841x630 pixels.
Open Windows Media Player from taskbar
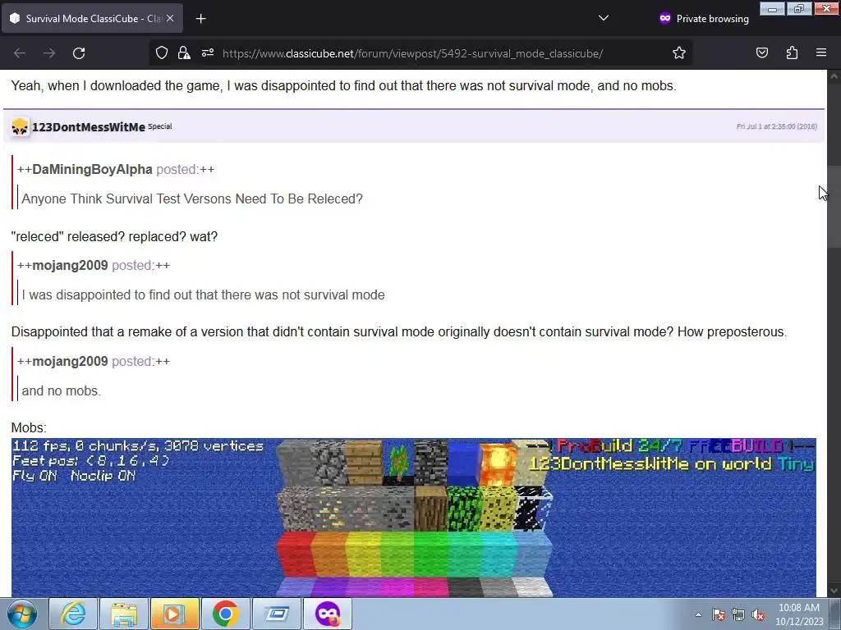pos(175,614)
